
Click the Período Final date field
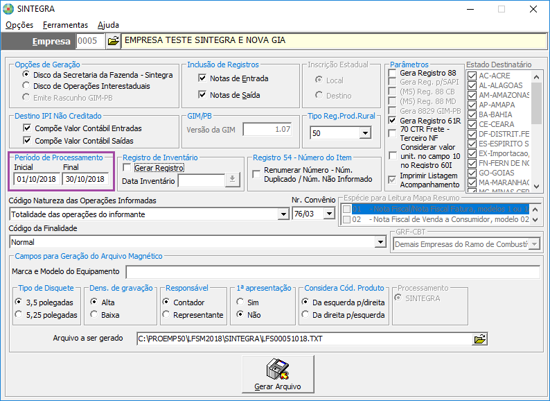[85, 179]
